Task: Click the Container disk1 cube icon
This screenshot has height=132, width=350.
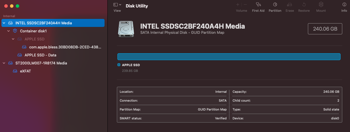Action: point(15,31)
